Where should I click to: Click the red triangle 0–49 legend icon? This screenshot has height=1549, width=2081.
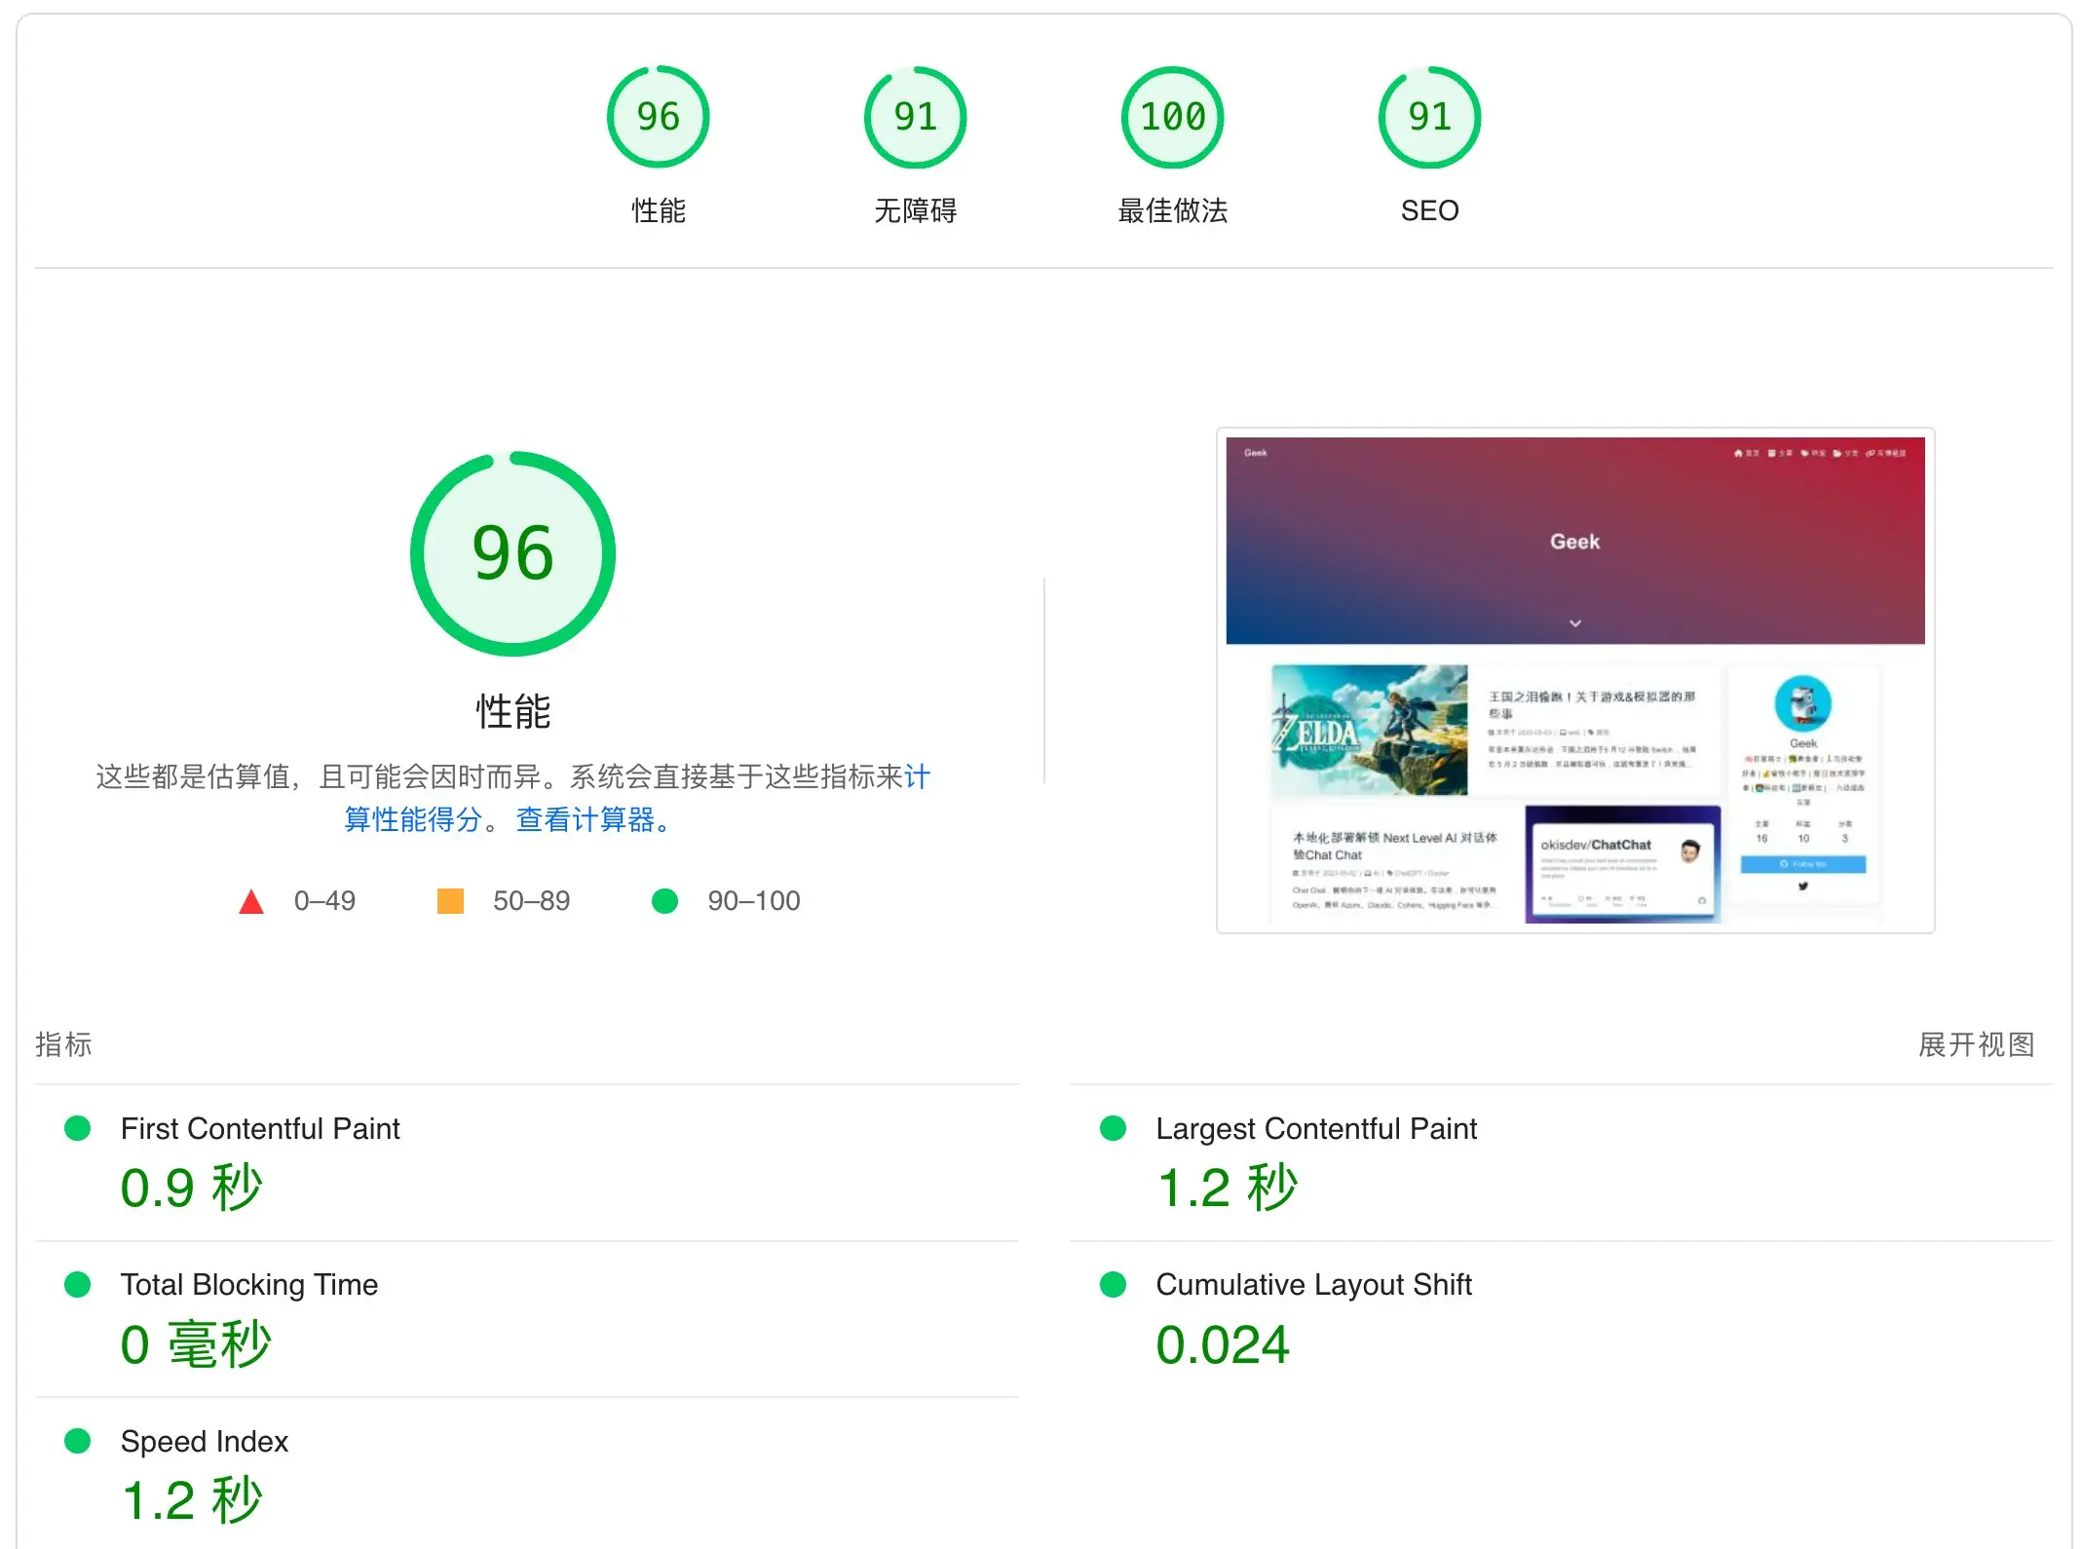tap(251, 901)
